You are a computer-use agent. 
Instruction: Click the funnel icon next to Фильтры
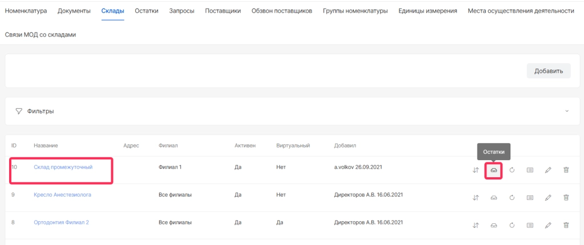click(19, 111)
